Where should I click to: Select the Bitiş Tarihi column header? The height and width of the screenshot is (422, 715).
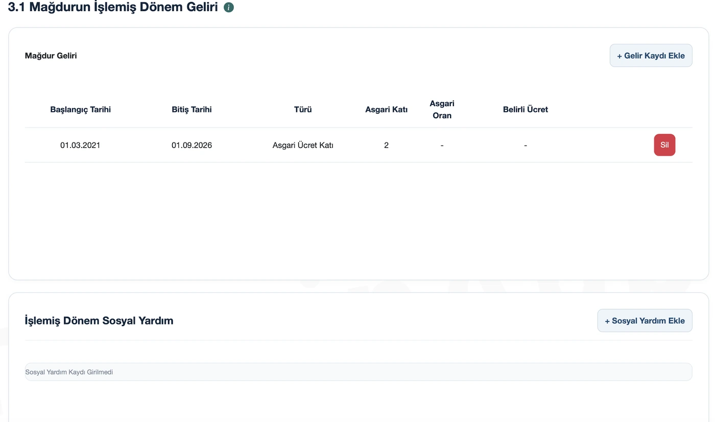point(192,109)
